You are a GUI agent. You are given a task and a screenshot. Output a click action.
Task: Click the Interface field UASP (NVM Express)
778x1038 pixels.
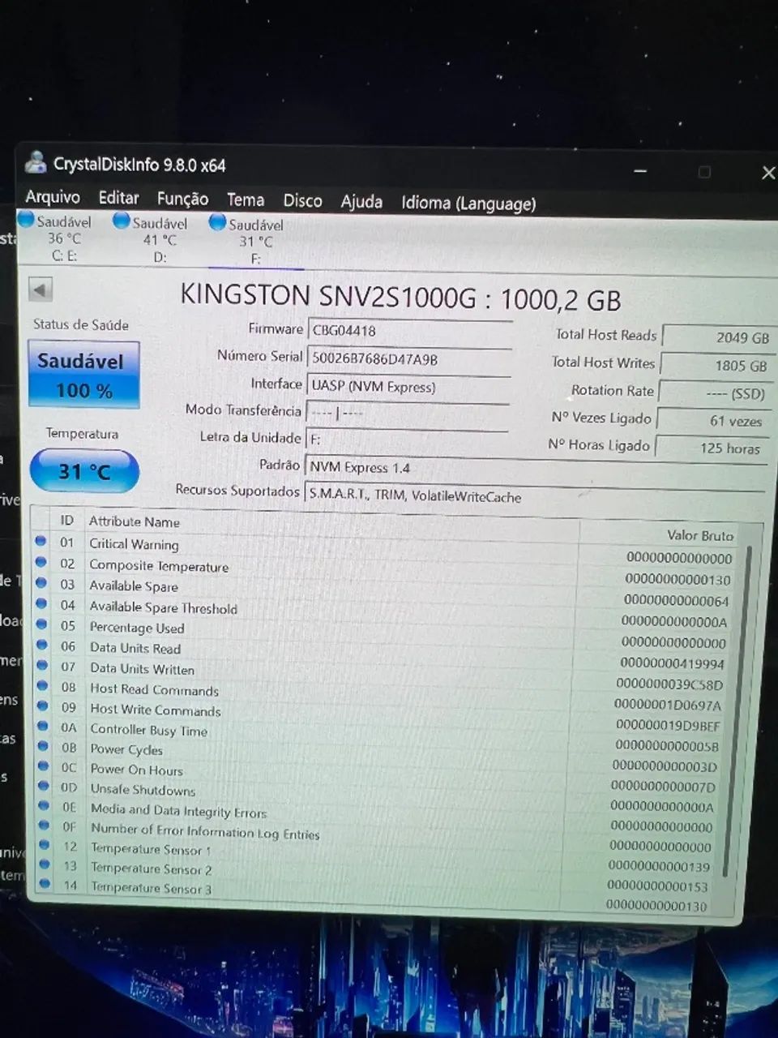point(408,387)
